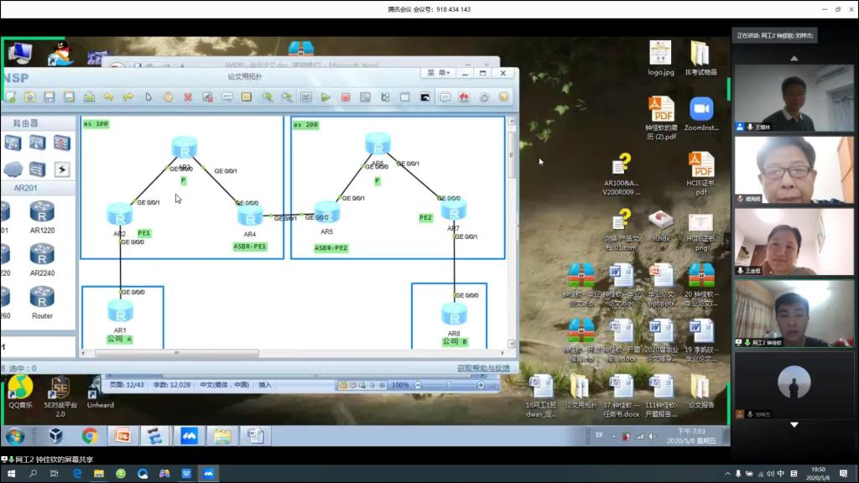The width and height of the screenshot is (859, 483).
Task: Click the green Start devices play icon
Action: coord(325,97)
